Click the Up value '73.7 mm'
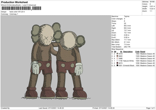The image size is (156, 110). (x=127, y=30)
